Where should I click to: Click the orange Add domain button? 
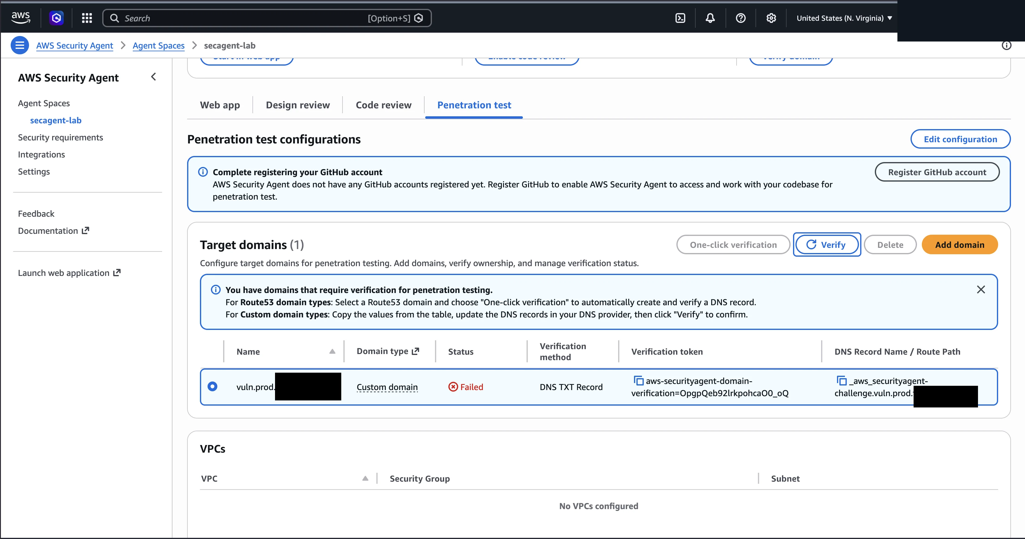tap(959, 244)
